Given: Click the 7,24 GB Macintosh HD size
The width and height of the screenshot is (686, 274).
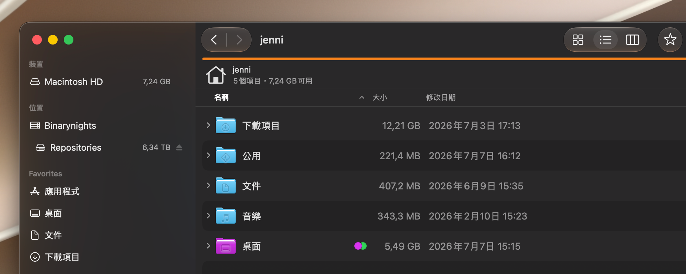Looking at the screenshot, I should (156, 82).
